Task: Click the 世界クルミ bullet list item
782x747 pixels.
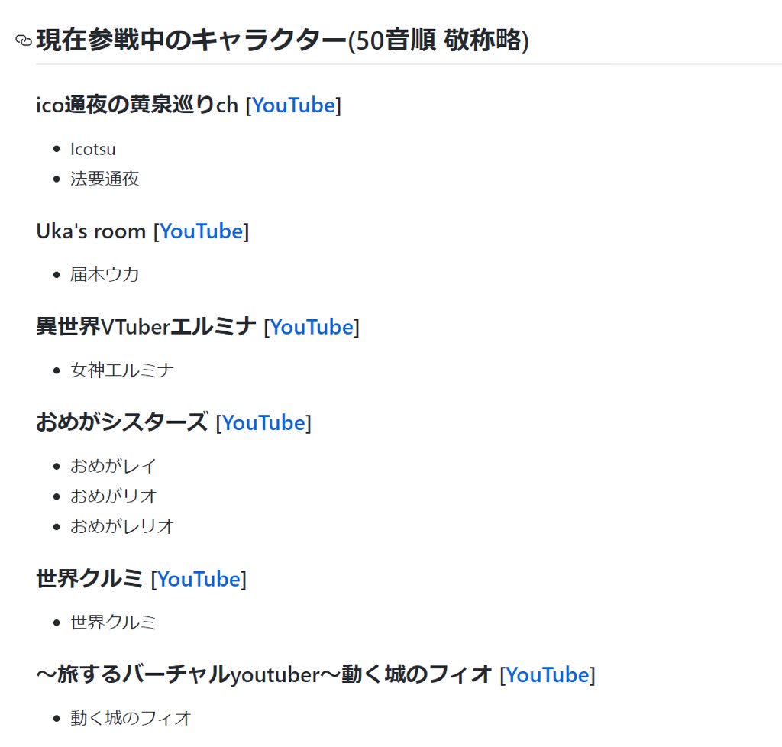Action: [x=113, y=622]
